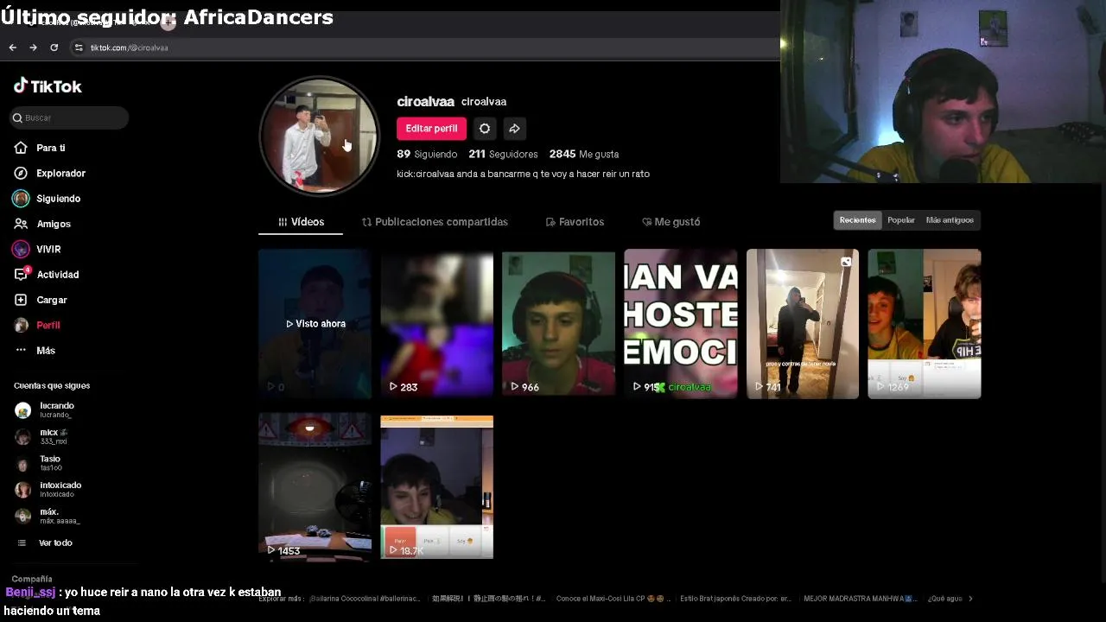This screenshot has height=622, width=1106.
Task: Click the site info icon in address bar
Action: click(x=79, y=48)
